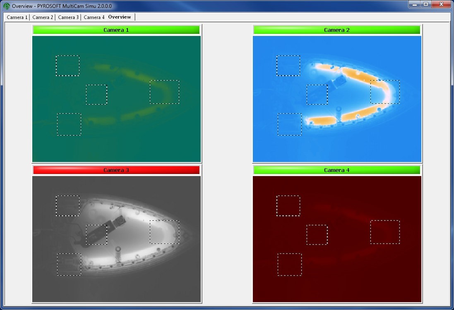Go to the Camera 4 tab
The width and height of the screenshot is (454, 310).
[94, 17]
